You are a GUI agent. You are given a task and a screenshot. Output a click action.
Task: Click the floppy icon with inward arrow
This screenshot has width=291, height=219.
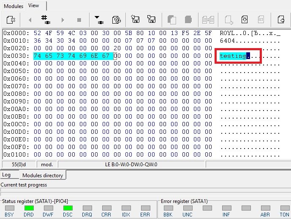tap(135, 19)
